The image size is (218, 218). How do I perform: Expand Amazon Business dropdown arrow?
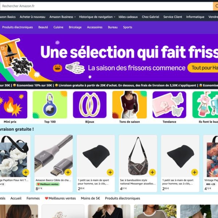pos(75,17)
